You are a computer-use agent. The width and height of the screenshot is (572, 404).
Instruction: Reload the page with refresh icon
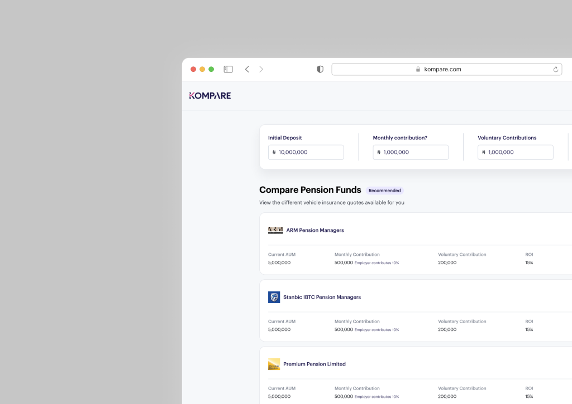pyautogui.click(x=556, y=69)
